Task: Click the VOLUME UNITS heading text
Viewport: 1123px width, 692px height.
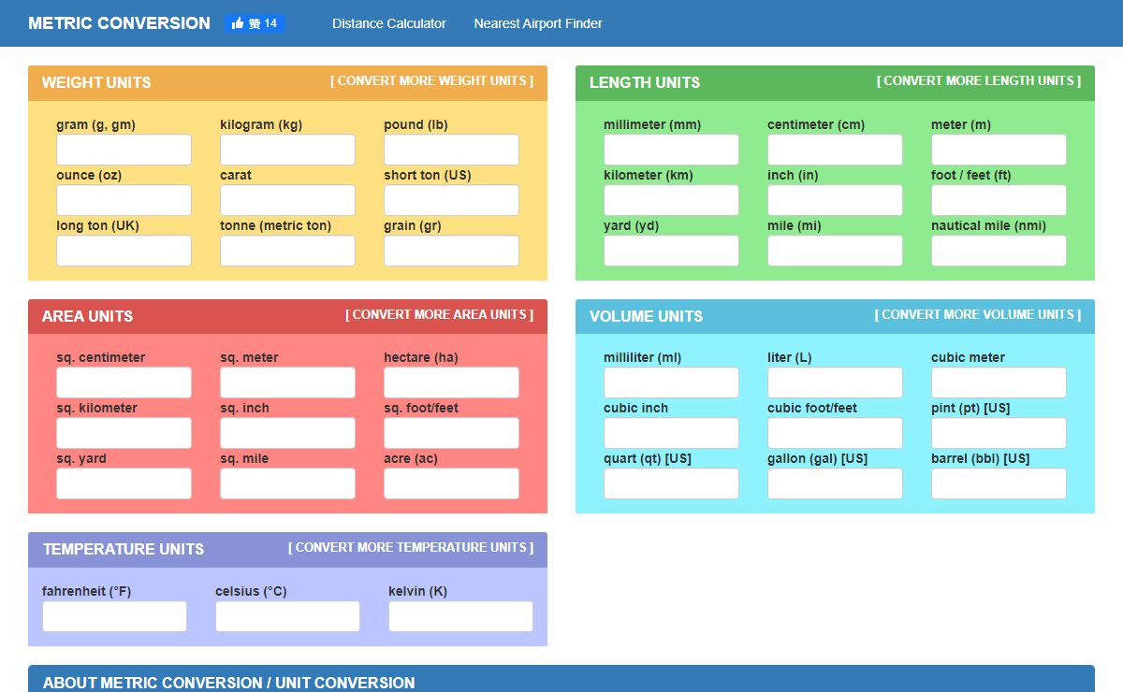Action: (x=646, y=316)
